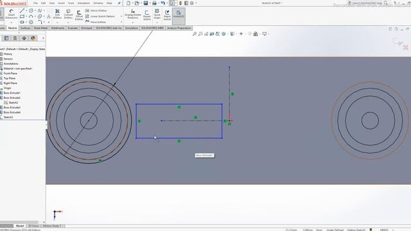Select the Spline sketch tool

[x=40, y=10]
